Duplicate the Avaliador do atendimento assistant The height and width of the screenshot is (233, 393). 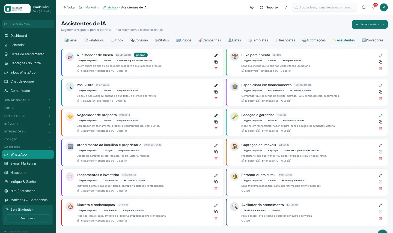[x=381, y=212]
